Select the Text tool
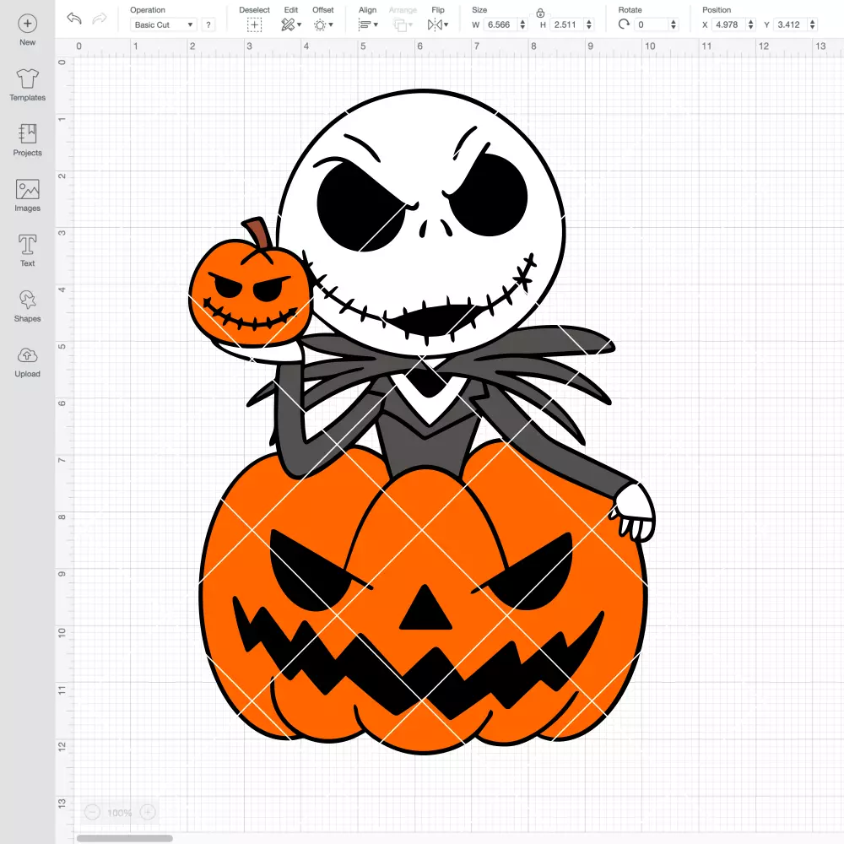The image size is (844, 844). pyautogui.click(x=28, y=251)
